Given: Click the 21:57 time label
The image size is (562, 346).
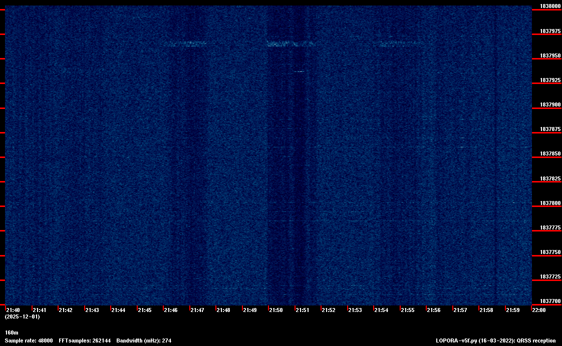Looking at the screenshot, I should click(460, 310).
